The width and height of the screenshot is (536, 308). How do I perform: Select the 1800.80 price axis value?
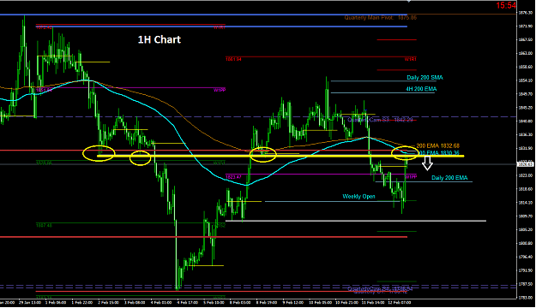(x=526, y=243)
